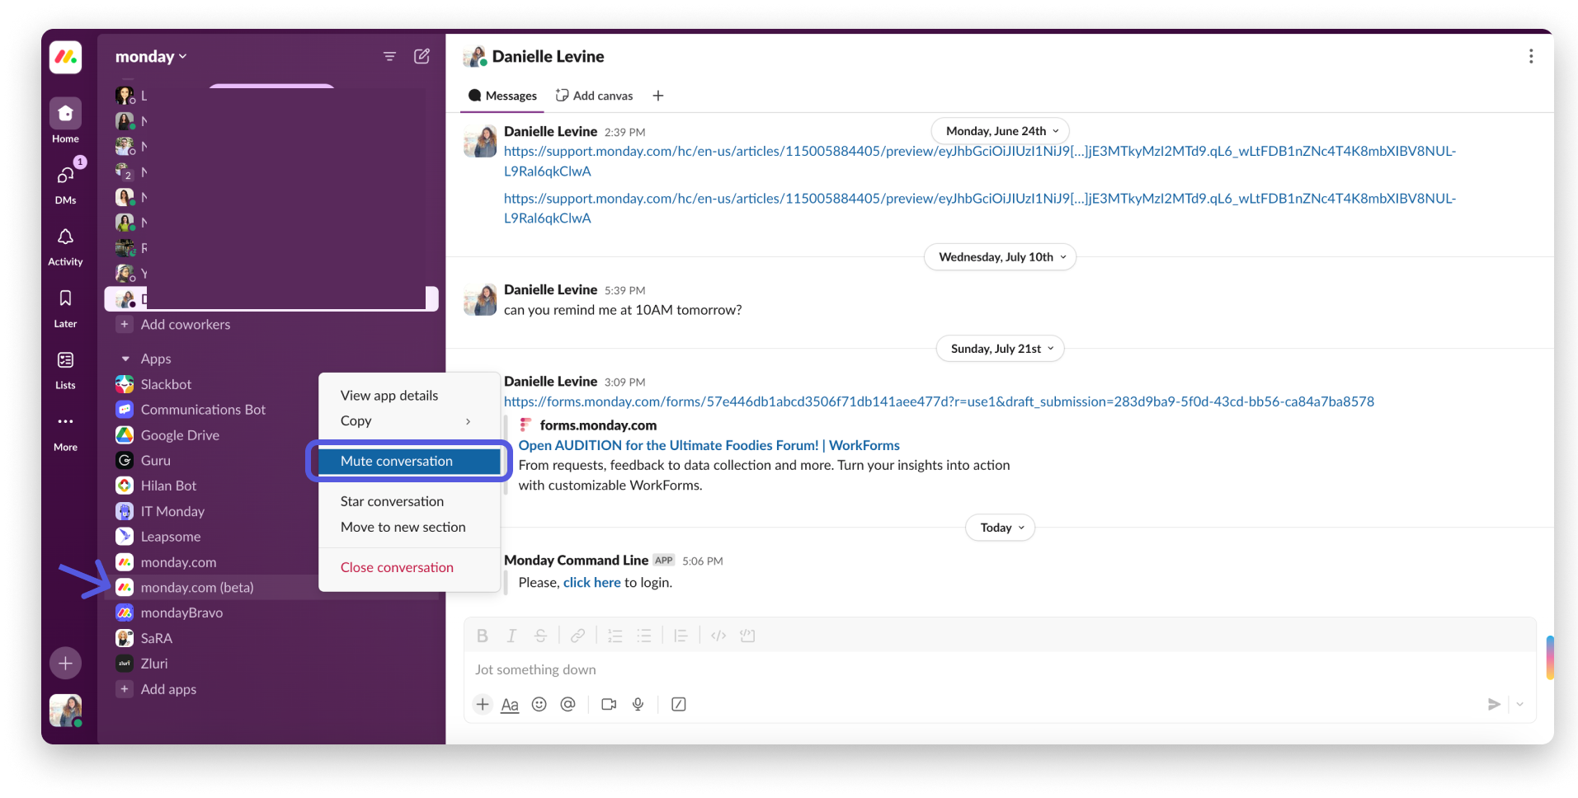Go to Home in the sidebar
Viewport: 1578px width, 798px height.
pos(65,121)
